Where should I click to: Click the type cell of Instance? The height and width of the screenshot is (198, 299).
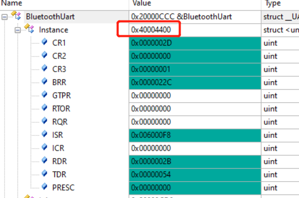pyautogui.click(x=280, y=30)
